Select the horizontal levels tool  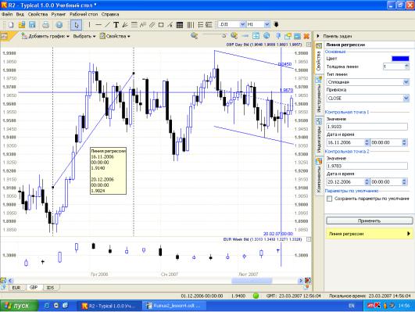pos(134,25)
